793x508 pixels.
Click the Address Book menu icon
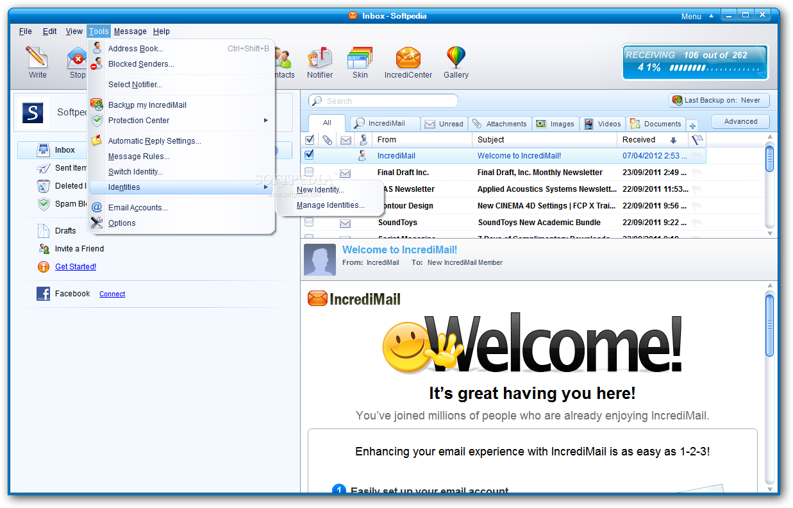(x=97, y=48)
